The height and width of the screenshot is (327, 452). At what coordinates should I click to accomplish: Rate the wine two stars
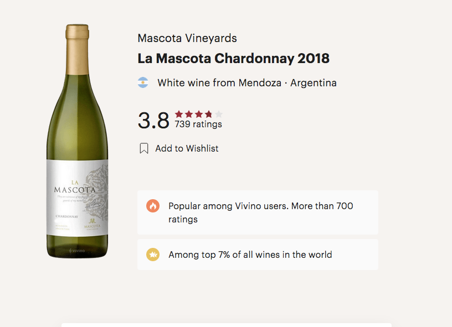(188, 113)
